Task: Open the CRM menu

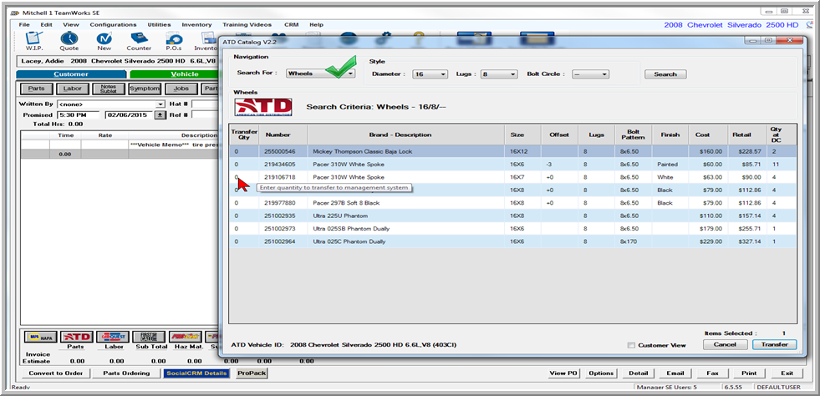Action: 291,24
